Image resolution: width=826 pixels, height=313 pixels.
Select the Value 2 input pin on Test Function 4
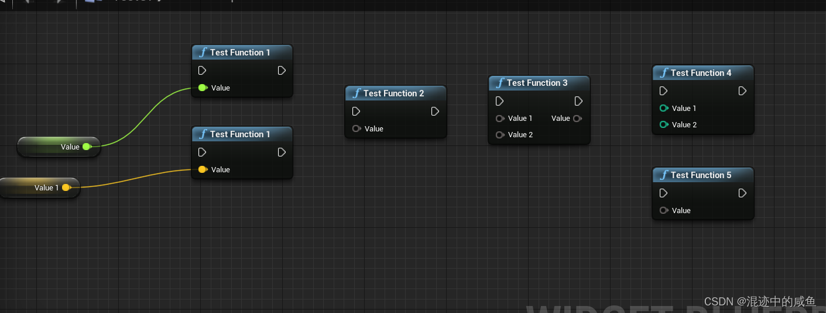point(664,124)
